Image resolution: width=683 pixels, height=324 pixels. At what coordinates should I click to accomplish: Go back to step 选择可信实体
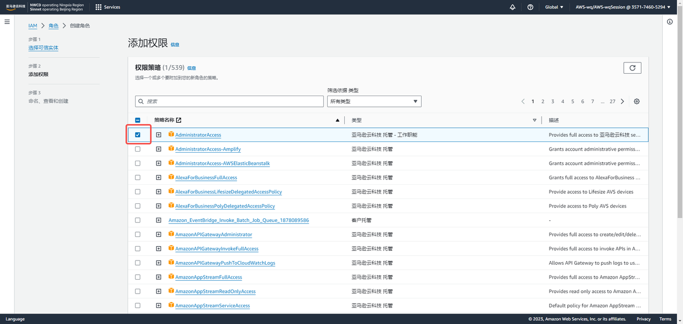tap(43, 48)
